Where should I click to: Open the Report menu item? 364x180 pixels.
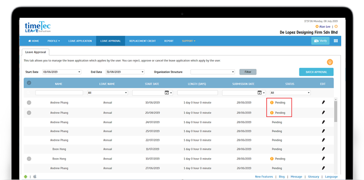click(x=169, y=41)
